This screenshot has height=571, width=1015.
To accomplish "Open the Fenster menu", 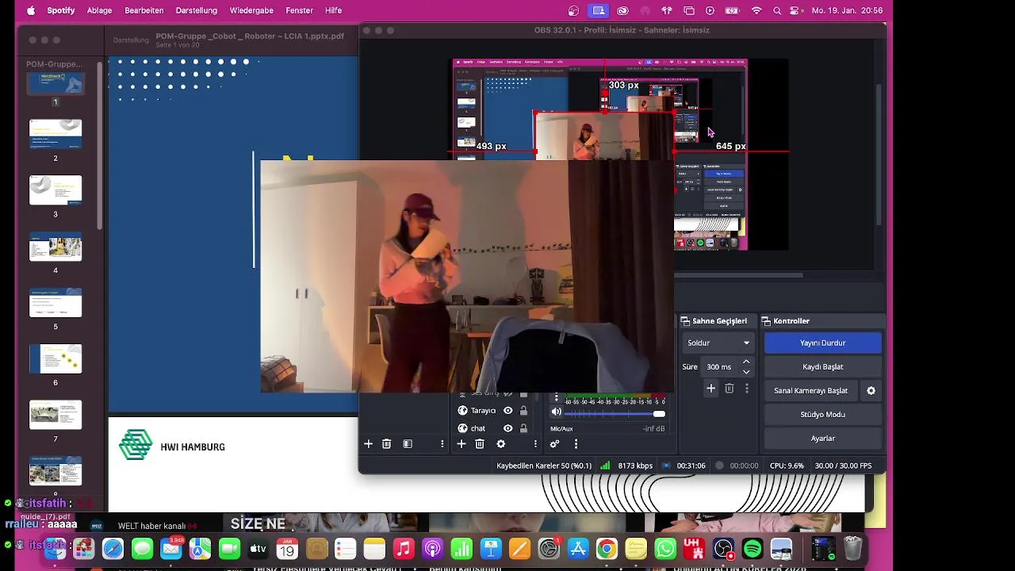I will 300,10.
